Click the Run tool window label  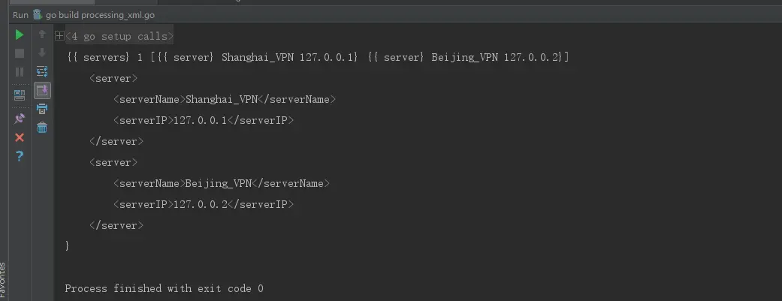click(20, 14)
